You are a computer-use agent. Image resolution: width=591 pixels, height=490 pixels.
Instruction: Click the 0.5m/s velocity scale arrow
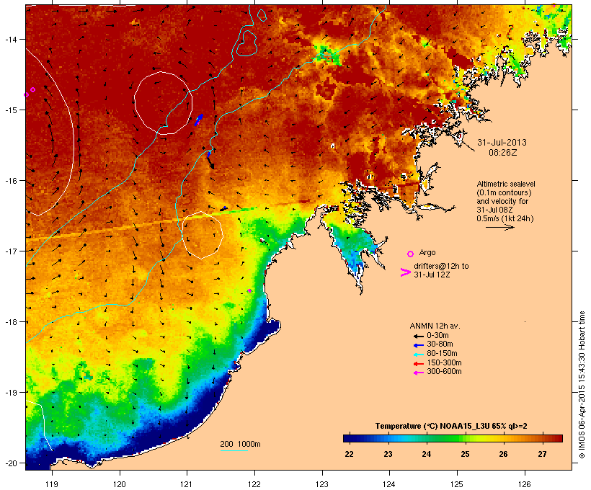[499, 227]
